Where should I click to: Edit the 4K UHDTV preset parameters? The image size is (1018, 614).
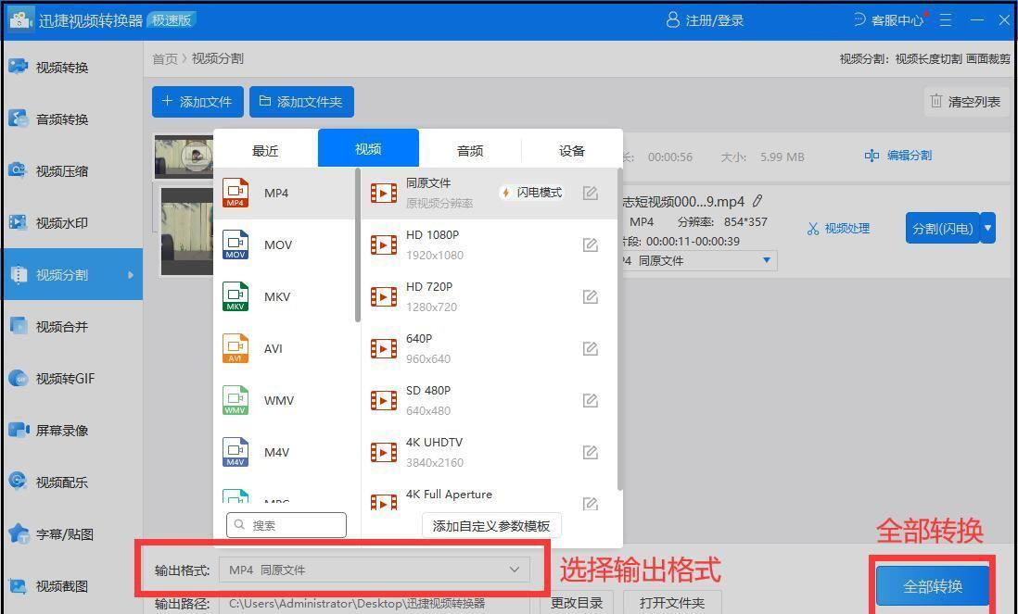coord(591,453)
